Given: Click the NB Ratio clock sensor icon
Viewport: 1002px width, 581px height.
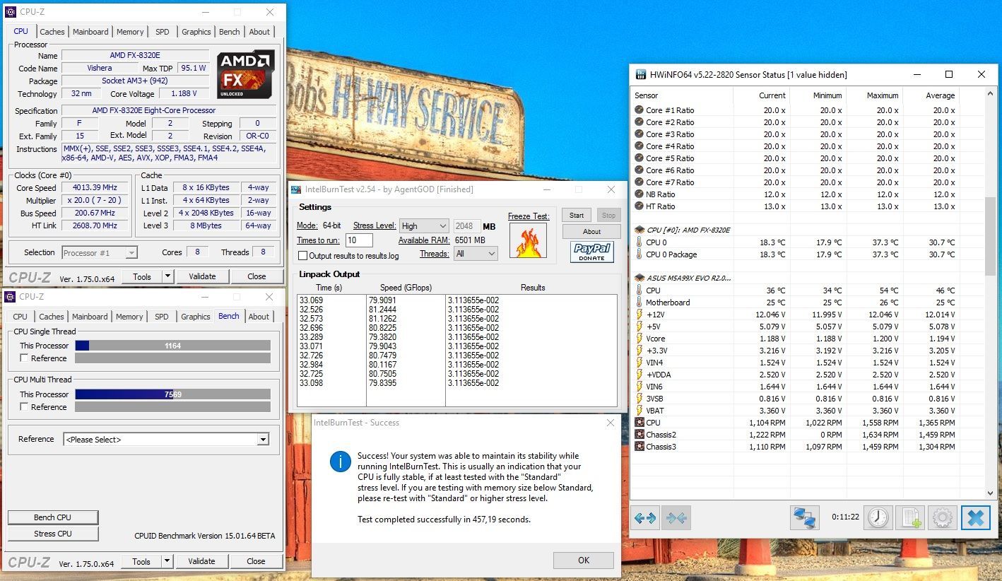Looking at the screenshot, I should click(x=639, y=194).
